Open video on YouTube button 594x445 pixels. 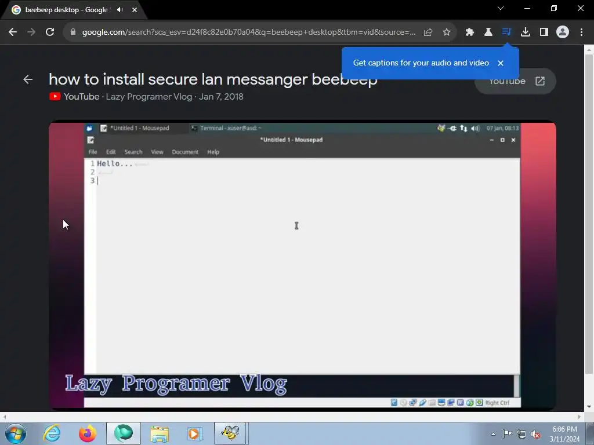click(515, 81)
